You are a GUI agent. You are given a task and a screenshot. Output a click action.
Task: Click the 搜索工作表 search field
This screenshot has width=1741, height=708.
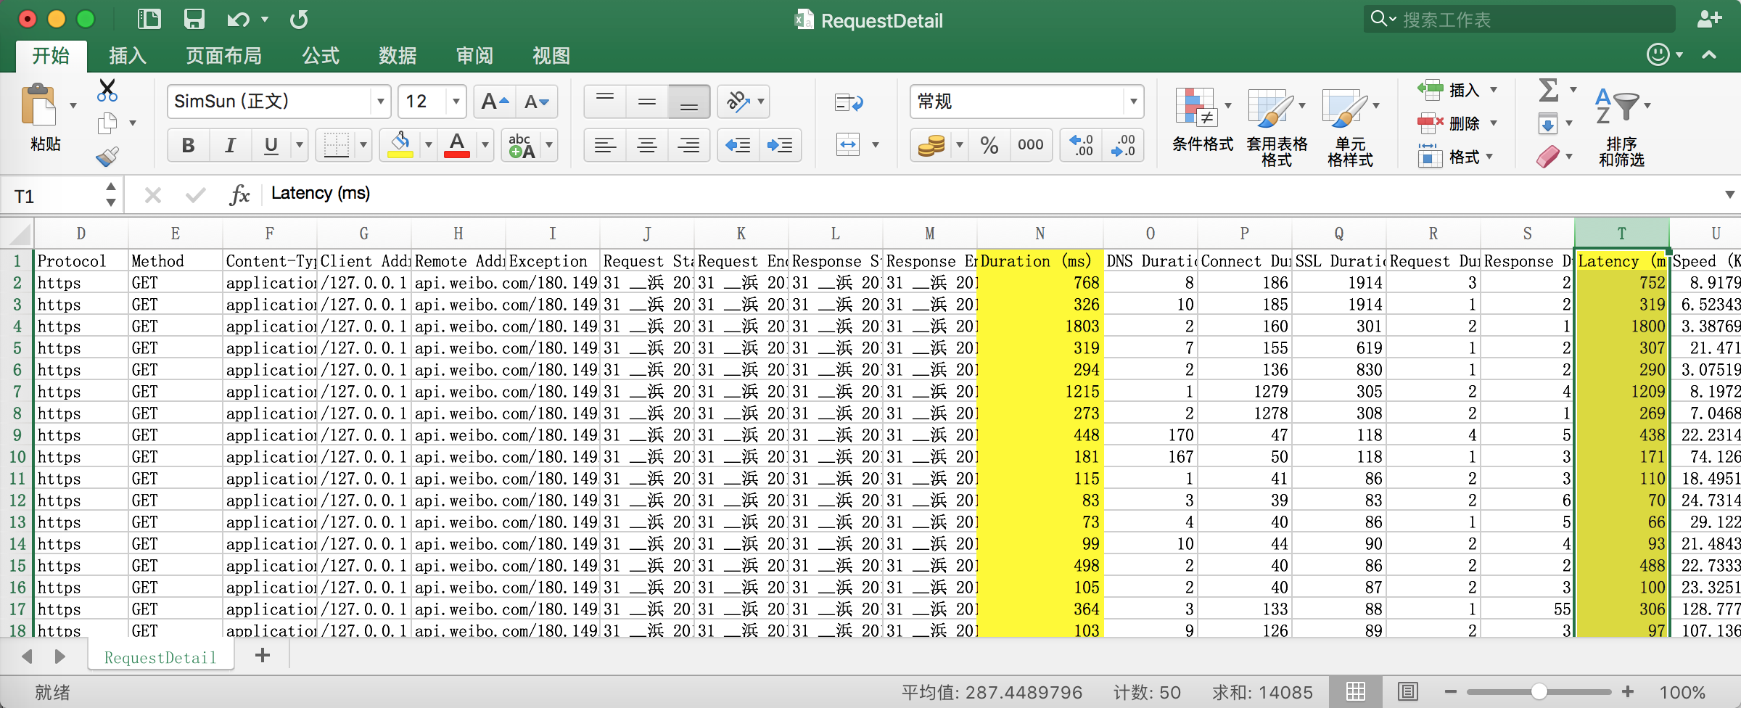click(1520, 20)
